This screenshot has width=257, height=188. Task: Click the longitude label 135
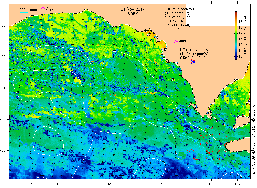point(186,184)
